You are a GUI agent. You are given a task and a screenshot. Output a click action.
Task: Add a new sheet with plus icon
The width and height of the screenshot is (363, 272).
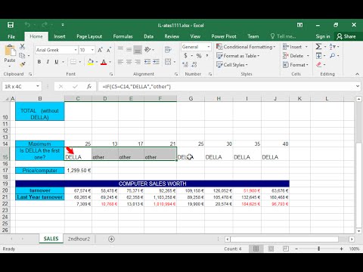point(111,239)
